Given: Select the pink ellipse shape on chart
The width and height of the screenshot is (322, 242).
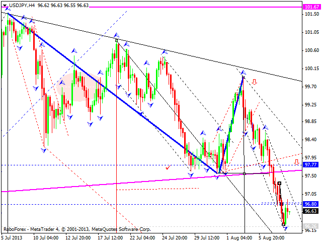Looking at the screenshot, I should 79,87.
